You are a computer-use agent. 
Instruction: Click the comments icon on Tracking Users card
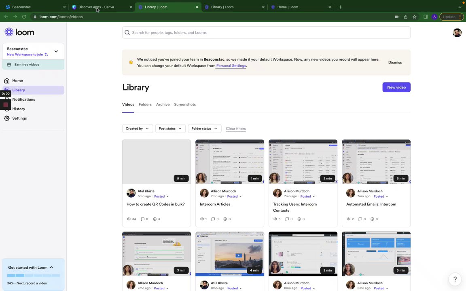point(287,219)
